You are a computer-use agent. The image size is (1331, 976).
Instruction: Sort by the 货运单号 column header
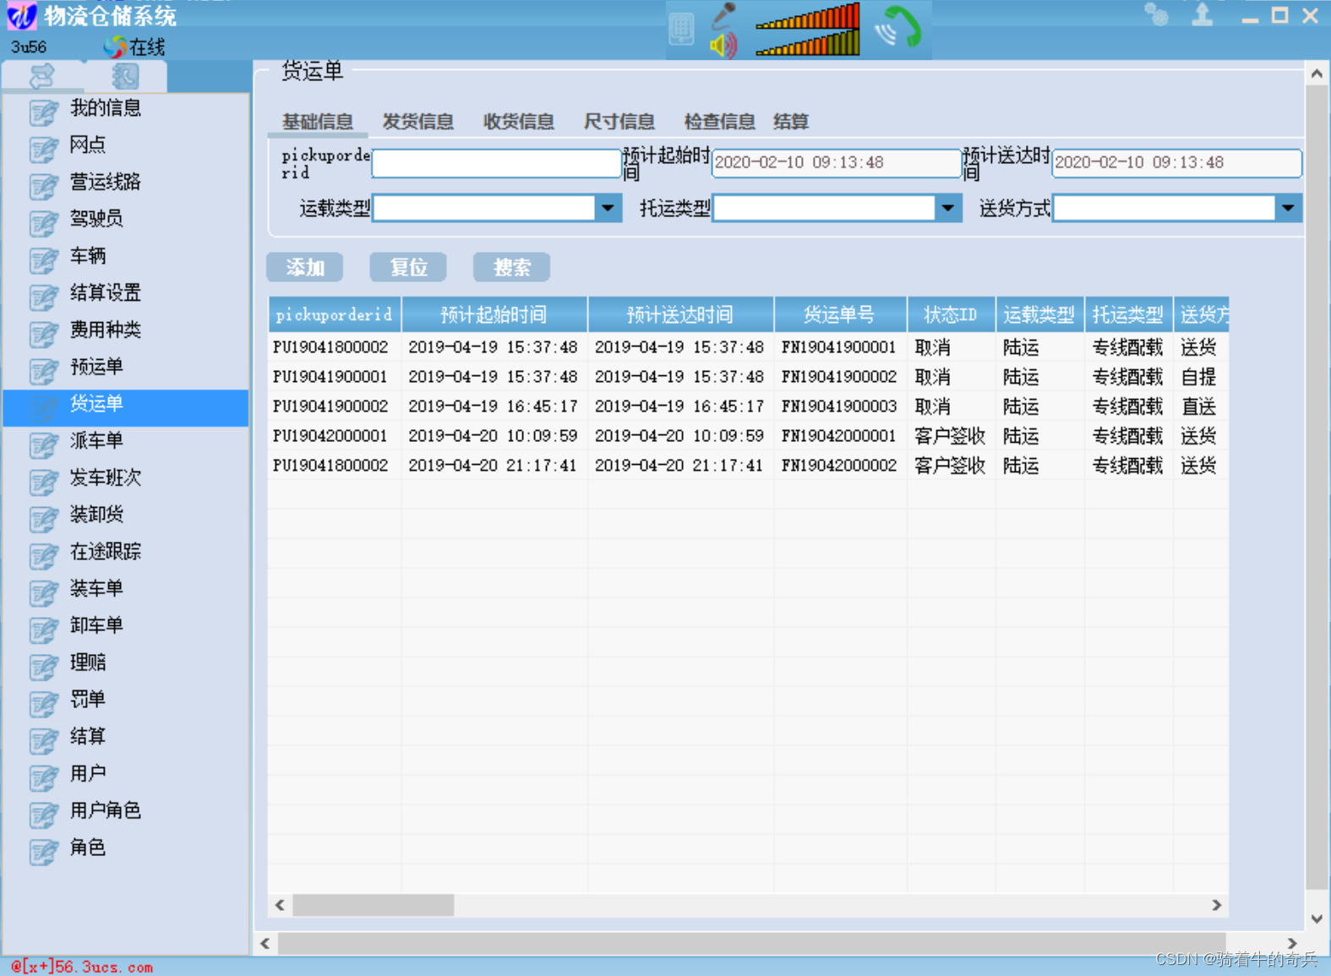click(x=840, y=314)
